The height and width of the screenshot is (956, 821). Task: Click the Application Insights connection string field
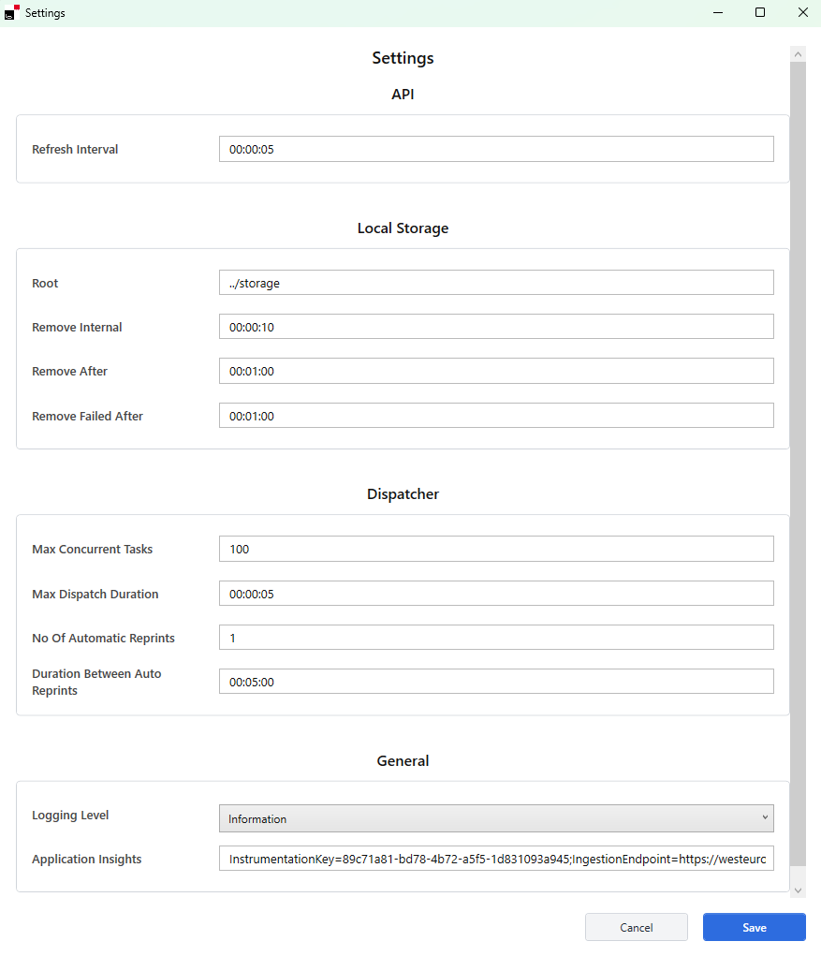pyautogui.click(x=496, y=859)
